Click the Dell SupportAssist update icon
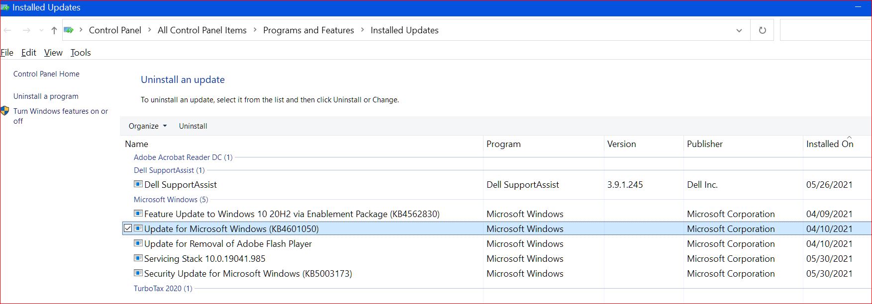 pos(138,184)
